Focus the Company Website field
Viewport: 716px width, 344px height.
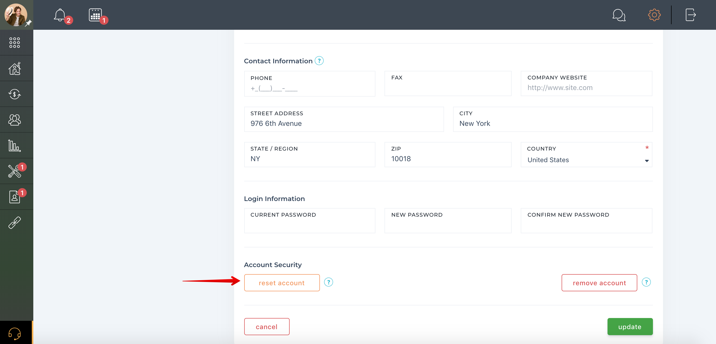[x=587, y=84]
